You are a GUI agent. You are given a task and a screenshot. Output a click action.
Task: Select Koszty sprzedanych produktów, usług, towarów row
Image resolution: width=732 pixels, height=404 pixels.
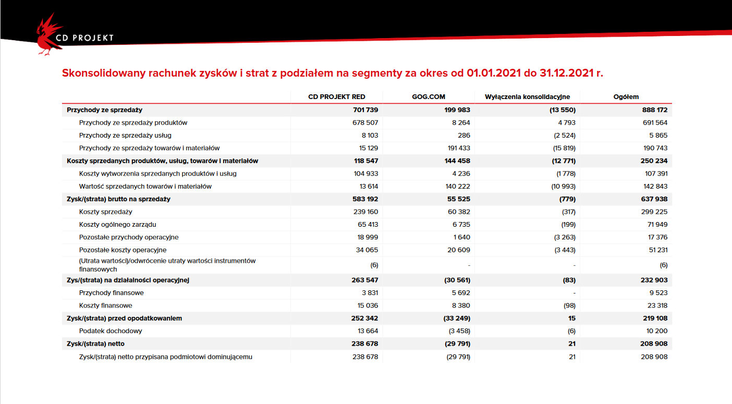point(163,161)
